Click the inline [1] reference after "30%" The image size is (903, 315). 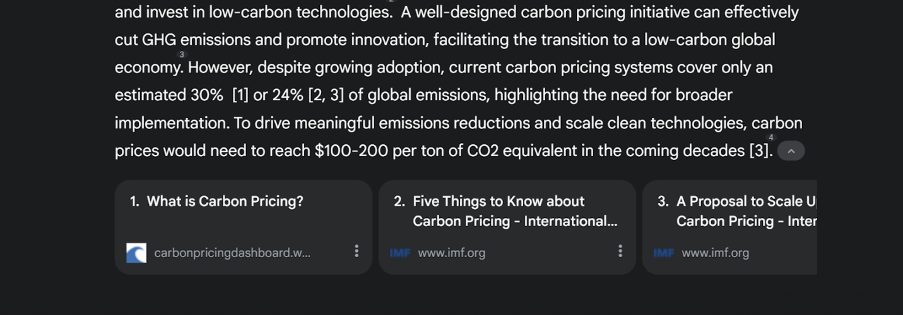(240, 95)
